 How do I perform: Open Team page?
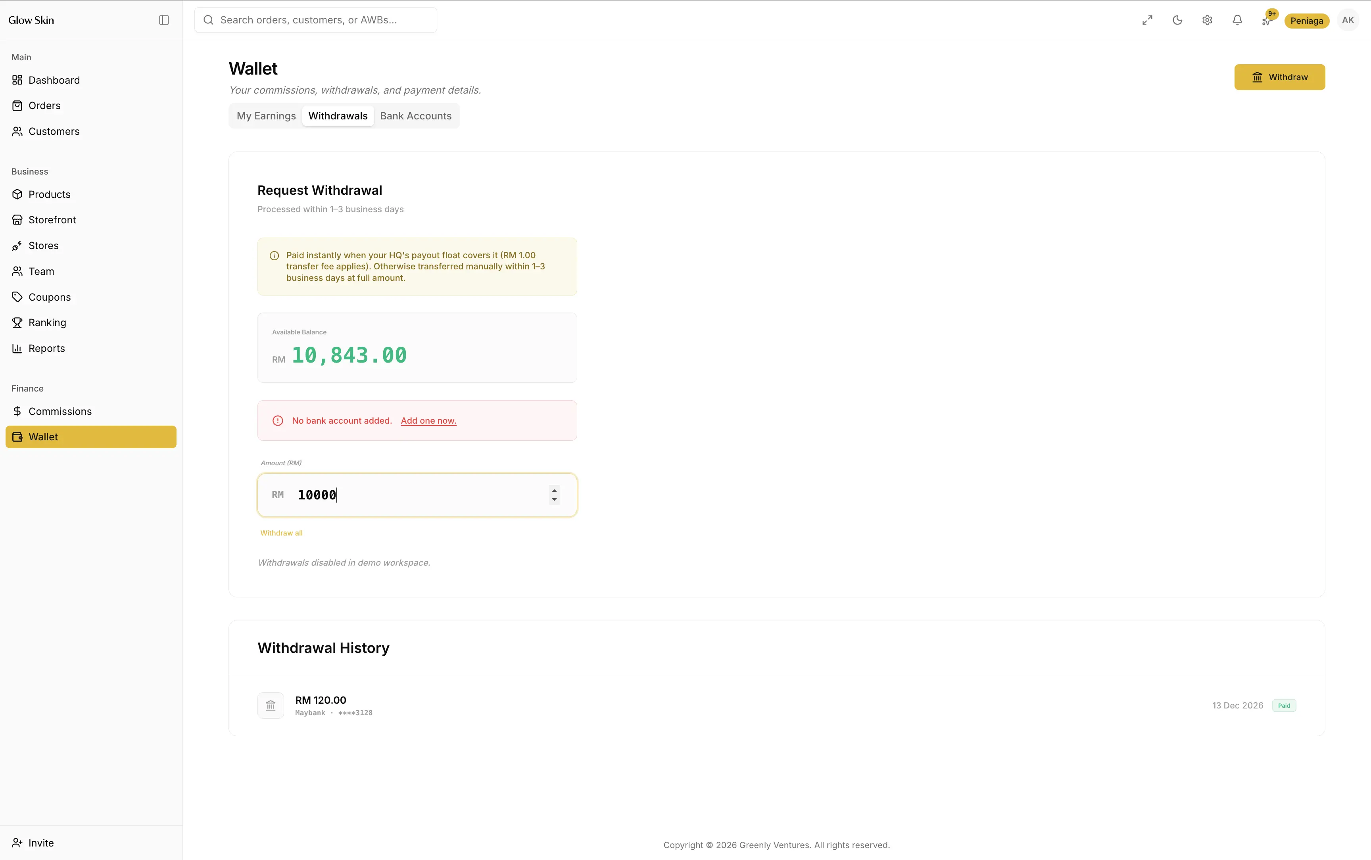(x=91, y=271)
